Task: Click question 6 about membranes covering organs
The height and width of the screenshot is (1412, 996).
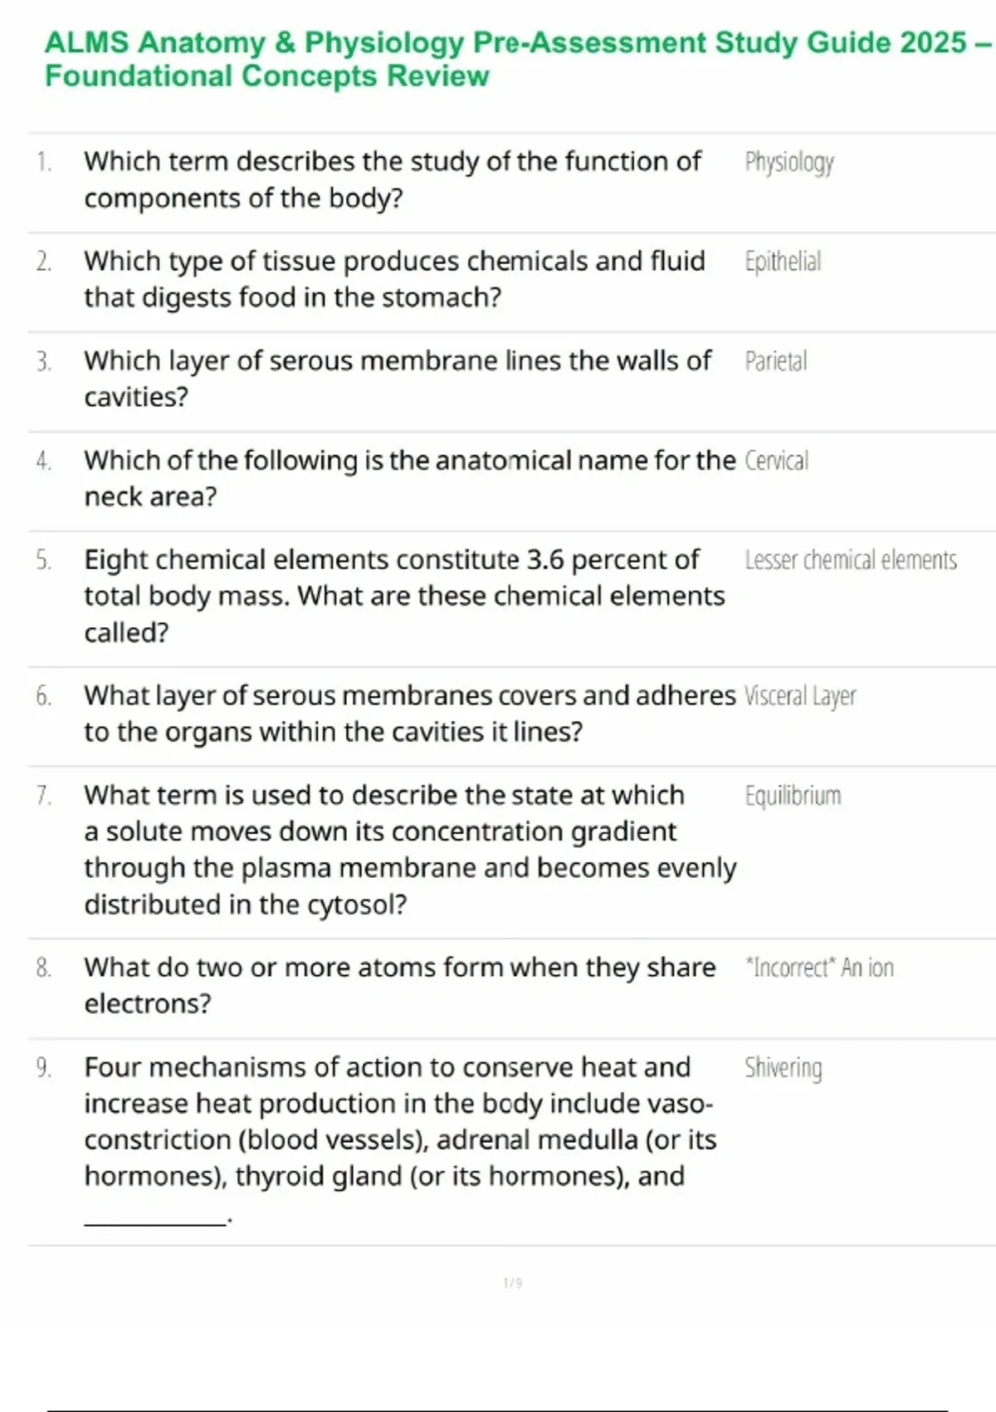Action: coord(409,713)
